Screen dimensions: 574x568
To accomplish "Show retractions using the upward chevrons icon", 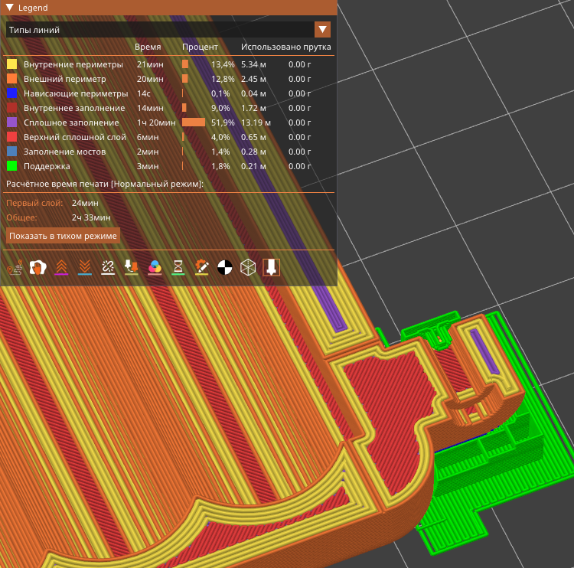I will pyautogui.click(x=61, y=267).
